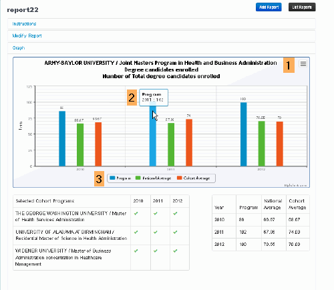Click the 2011 green National Average bar
This screenshot has width=334, height=290.
[x=171, y=144]
